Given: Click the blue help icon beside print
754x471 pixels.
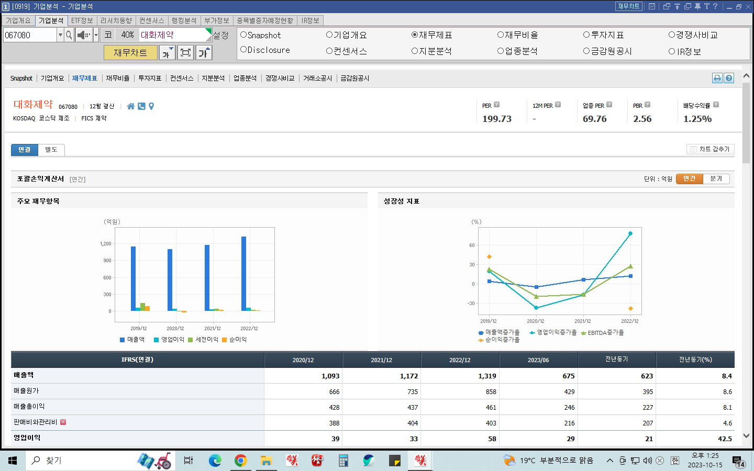Looking at the screenshot, I should [x=729, y=78].
